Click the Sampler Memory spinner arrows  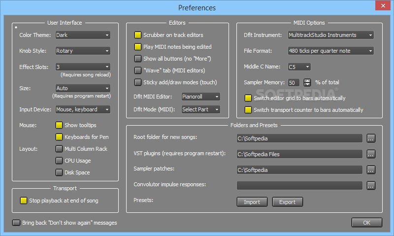tap(307, 82)
